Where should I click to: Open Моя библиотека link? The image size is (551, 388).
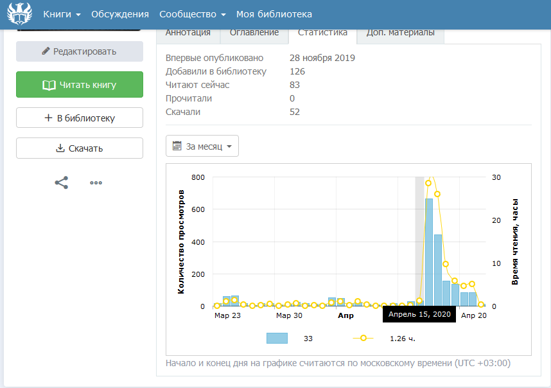[274, 14]
